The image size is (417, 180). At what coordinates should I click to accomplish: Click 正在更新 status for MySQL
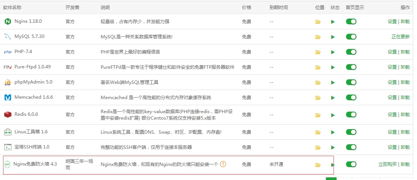point(401,37)
